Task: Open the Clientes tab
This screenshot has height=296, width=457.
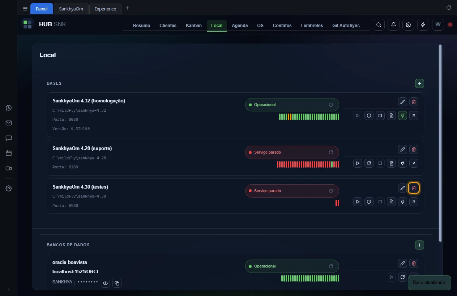Action: [x=168, y=26]
